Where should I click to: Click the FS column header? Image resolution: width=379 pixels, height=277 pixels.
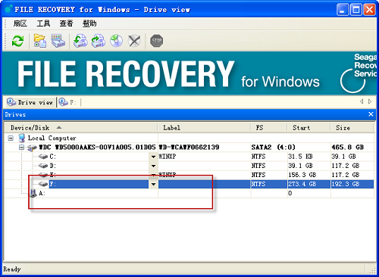[269, 128]
